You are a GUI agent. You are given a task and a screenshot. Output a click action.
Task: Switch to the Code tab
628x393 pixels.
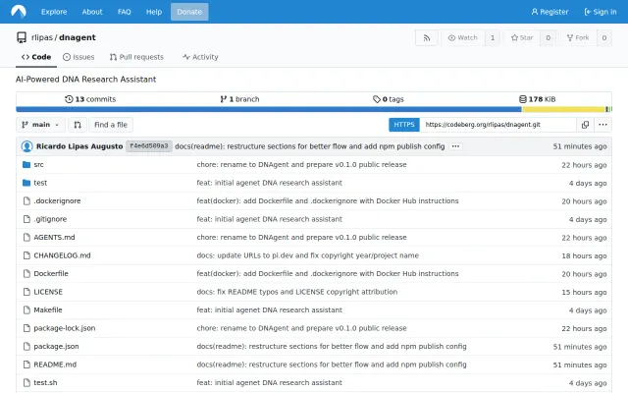coord(36,57)
